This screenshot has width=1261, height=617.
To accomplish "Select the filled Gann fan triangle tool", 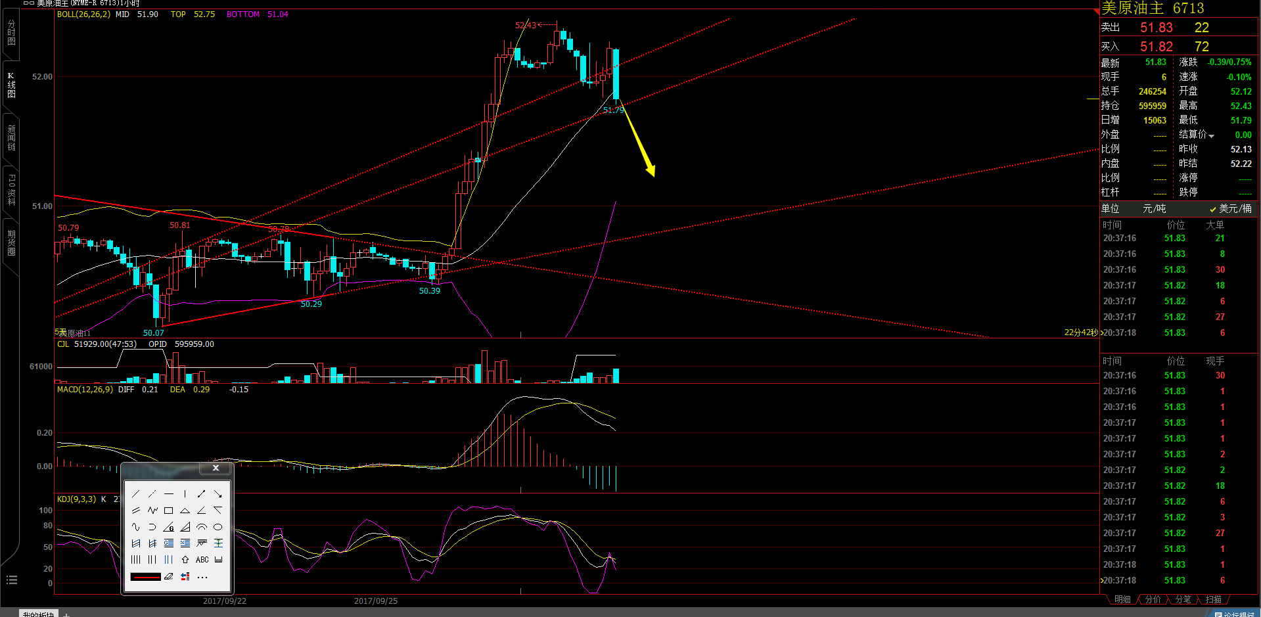I will (185, 526).
